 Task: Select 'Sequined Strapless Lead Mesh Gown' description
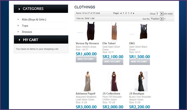coord(86,98)
